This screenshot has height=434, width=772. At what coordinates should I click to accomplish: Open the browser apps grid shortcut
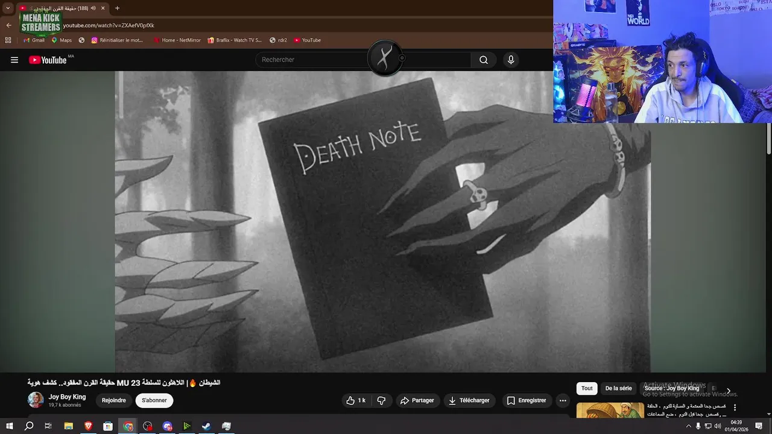tap(8, 40)
